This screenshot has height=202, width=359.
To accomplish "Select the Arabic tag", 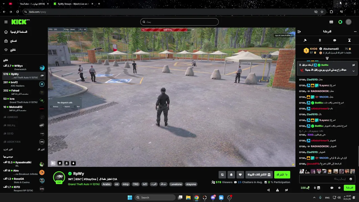I will point(107,184).
